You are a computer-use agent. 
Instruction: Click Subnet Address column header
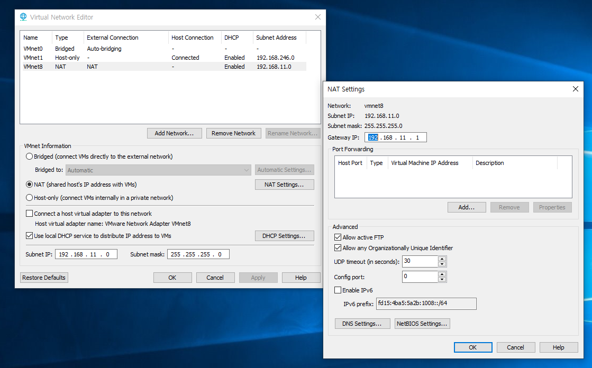click(x=279, y=38)
